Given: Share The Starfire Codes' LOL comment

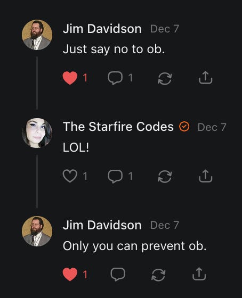Looking at the screenshot, I should (x=205, y=176).
